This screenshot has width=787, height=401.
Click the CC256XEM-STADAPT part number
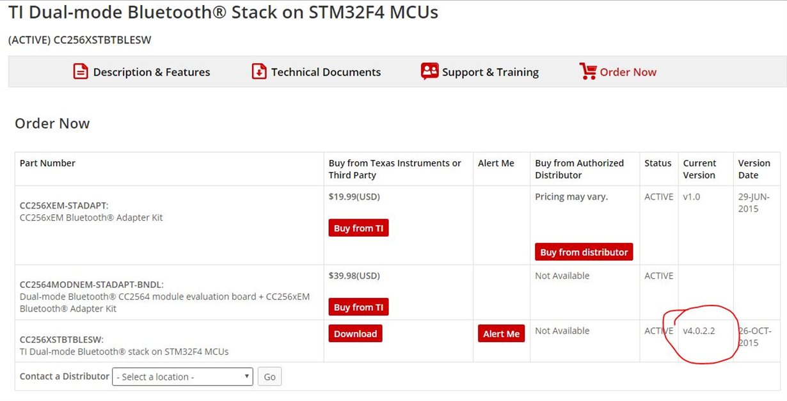(x=63, y=205)
